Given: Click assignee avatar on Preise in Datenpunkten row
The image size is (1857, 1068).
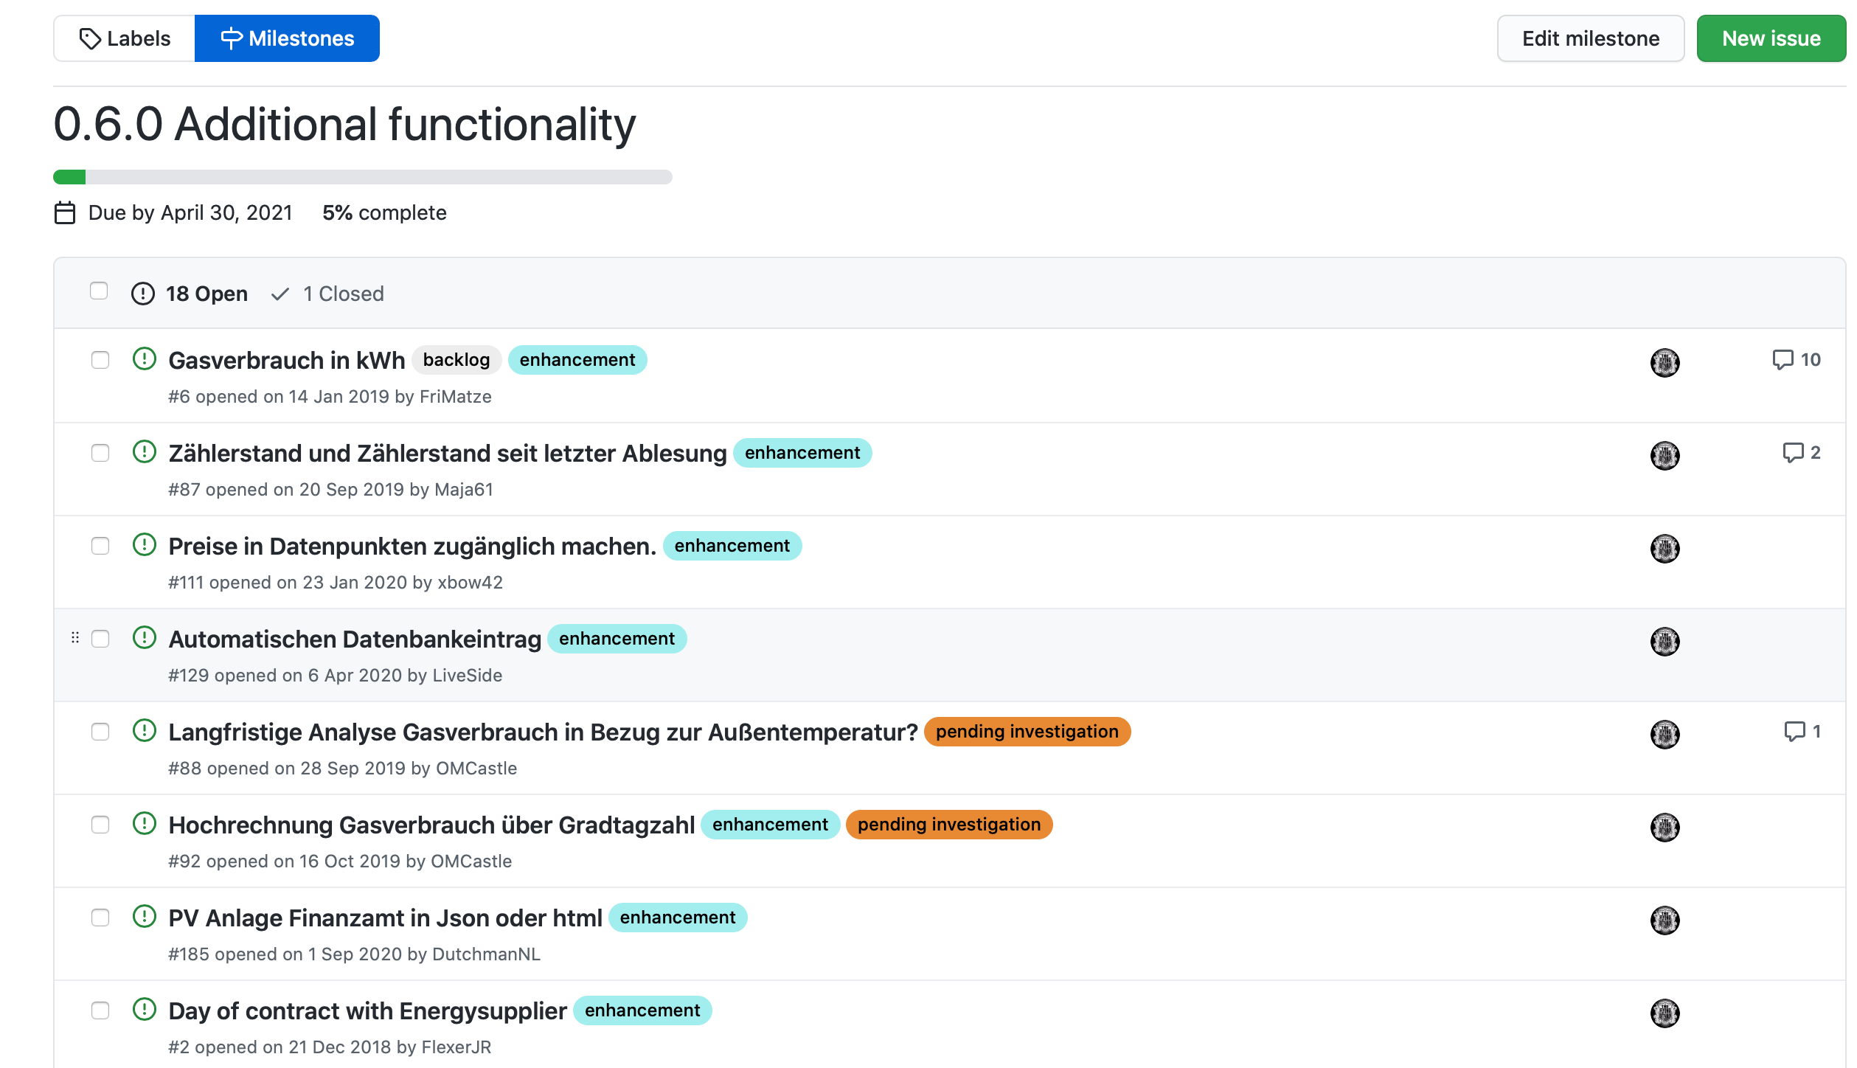Looking at the screenshot, I should click(1665, 549).
